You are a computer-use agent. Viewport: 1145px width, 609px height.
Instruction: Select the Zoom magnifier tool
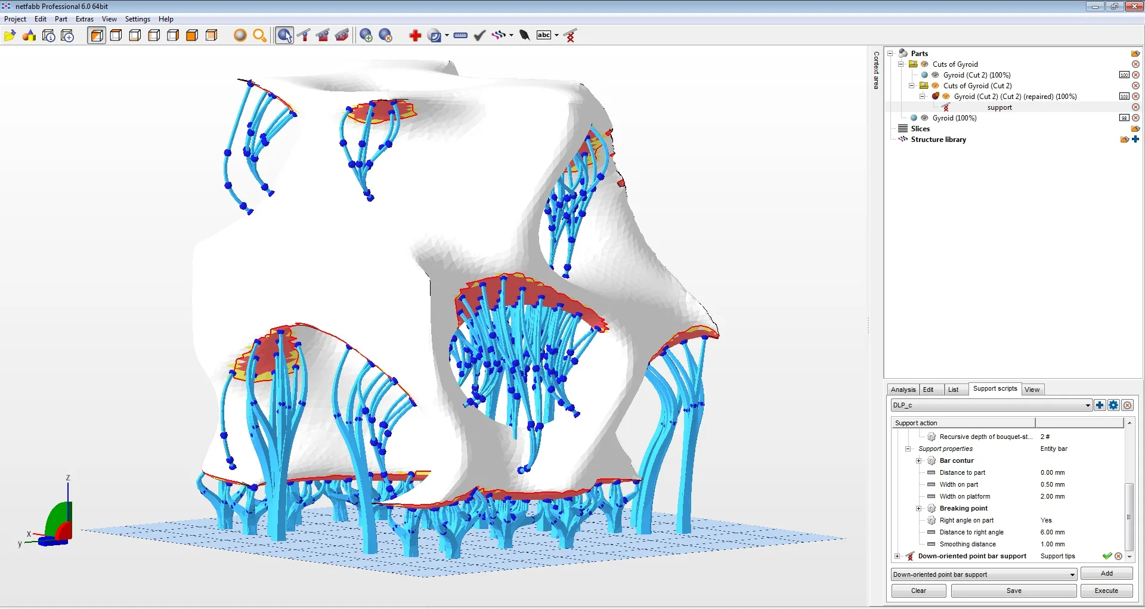tap(259, 36)
